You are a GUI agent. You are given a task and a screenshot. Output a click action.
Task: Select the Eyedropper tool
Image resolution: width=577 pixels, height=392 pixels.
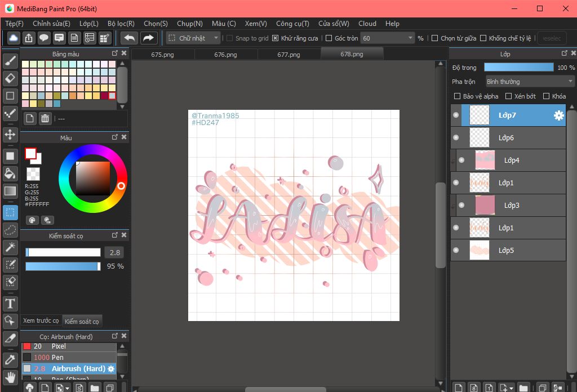(10, 360)
